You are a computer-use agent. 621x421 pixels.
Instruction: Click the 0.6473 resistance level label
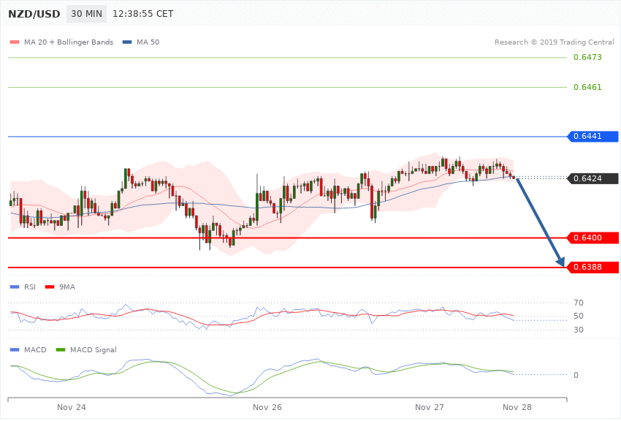587,58
